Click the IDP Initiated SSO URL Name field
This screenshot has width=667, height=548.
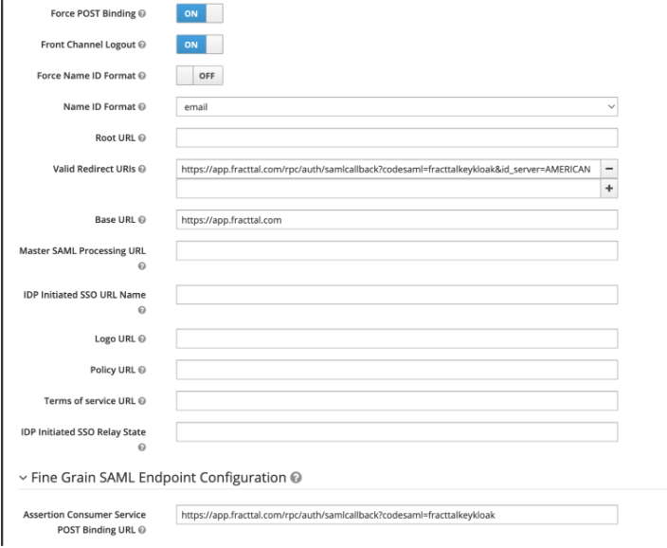click(397, 295)
